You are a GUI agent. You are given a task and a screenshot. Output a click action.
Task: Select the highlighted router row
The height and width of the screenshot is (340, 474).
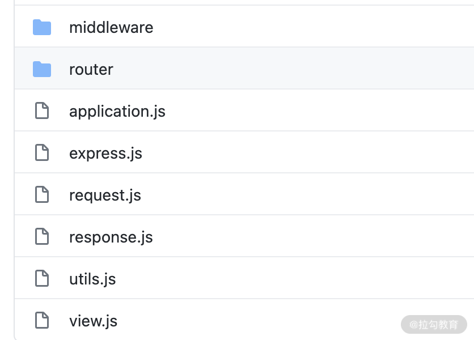tap(244, 69)
